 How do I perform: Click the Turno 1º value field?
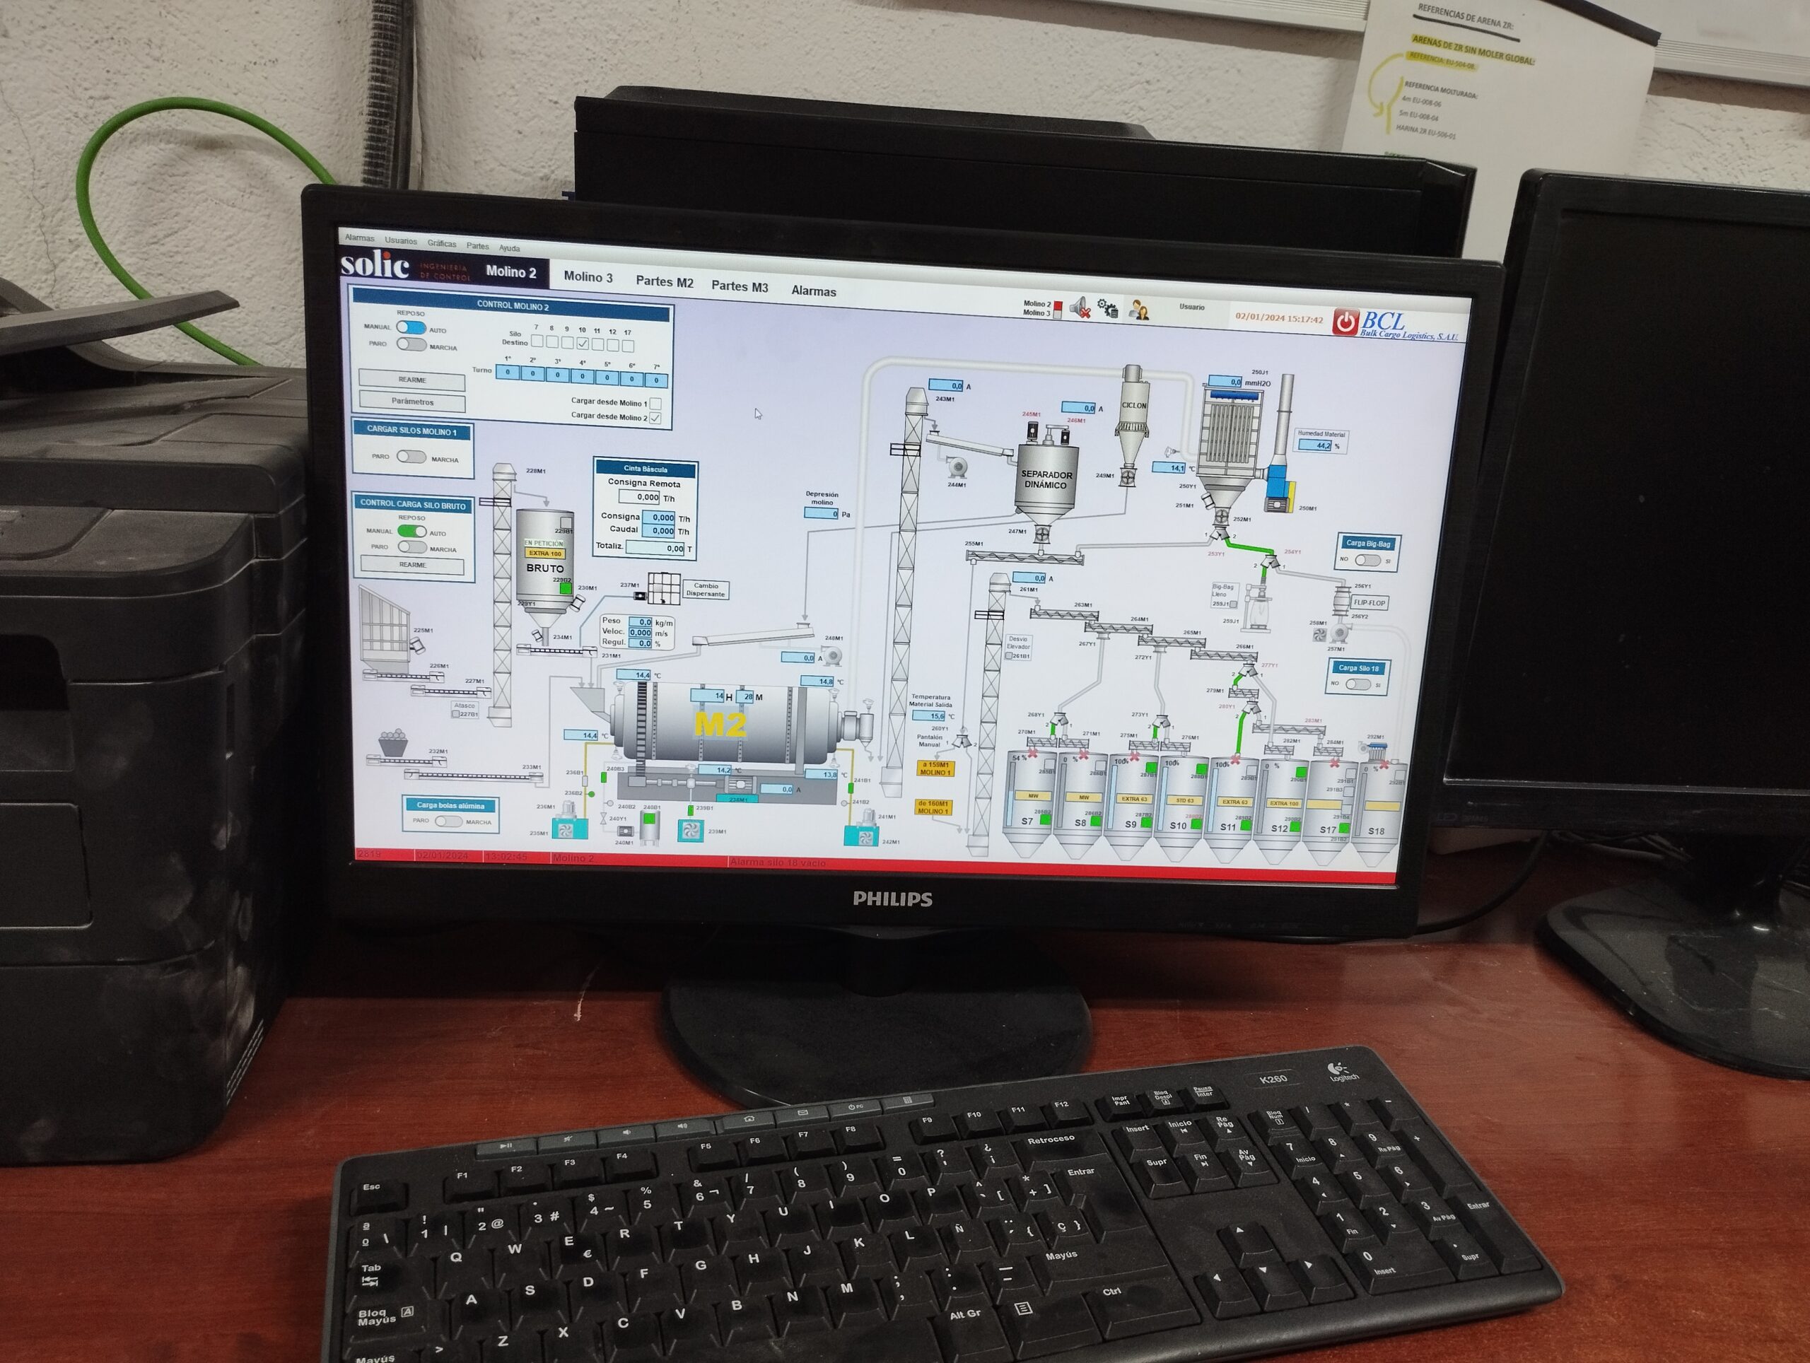click(508, 373)
